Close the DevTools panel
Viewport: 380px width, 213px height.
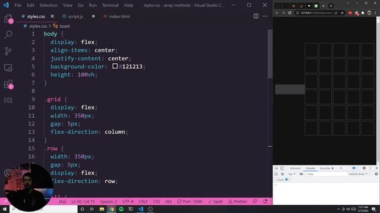coord(376,168)
